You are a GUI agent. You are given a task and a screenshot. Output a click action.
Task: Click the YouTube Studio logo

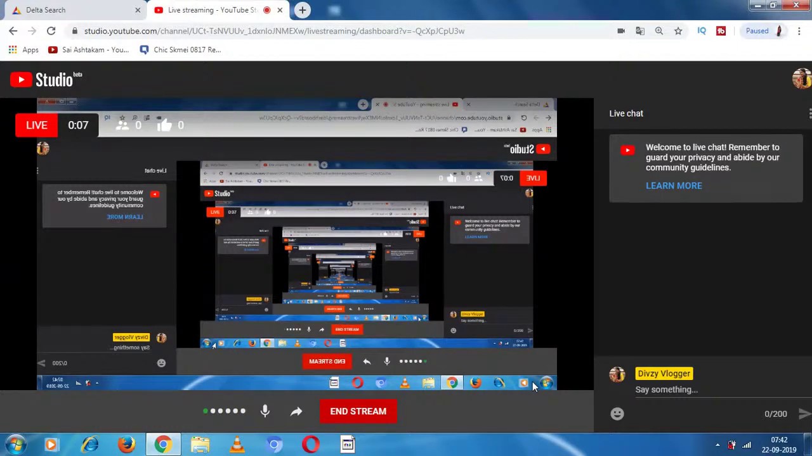pos(46,79)
